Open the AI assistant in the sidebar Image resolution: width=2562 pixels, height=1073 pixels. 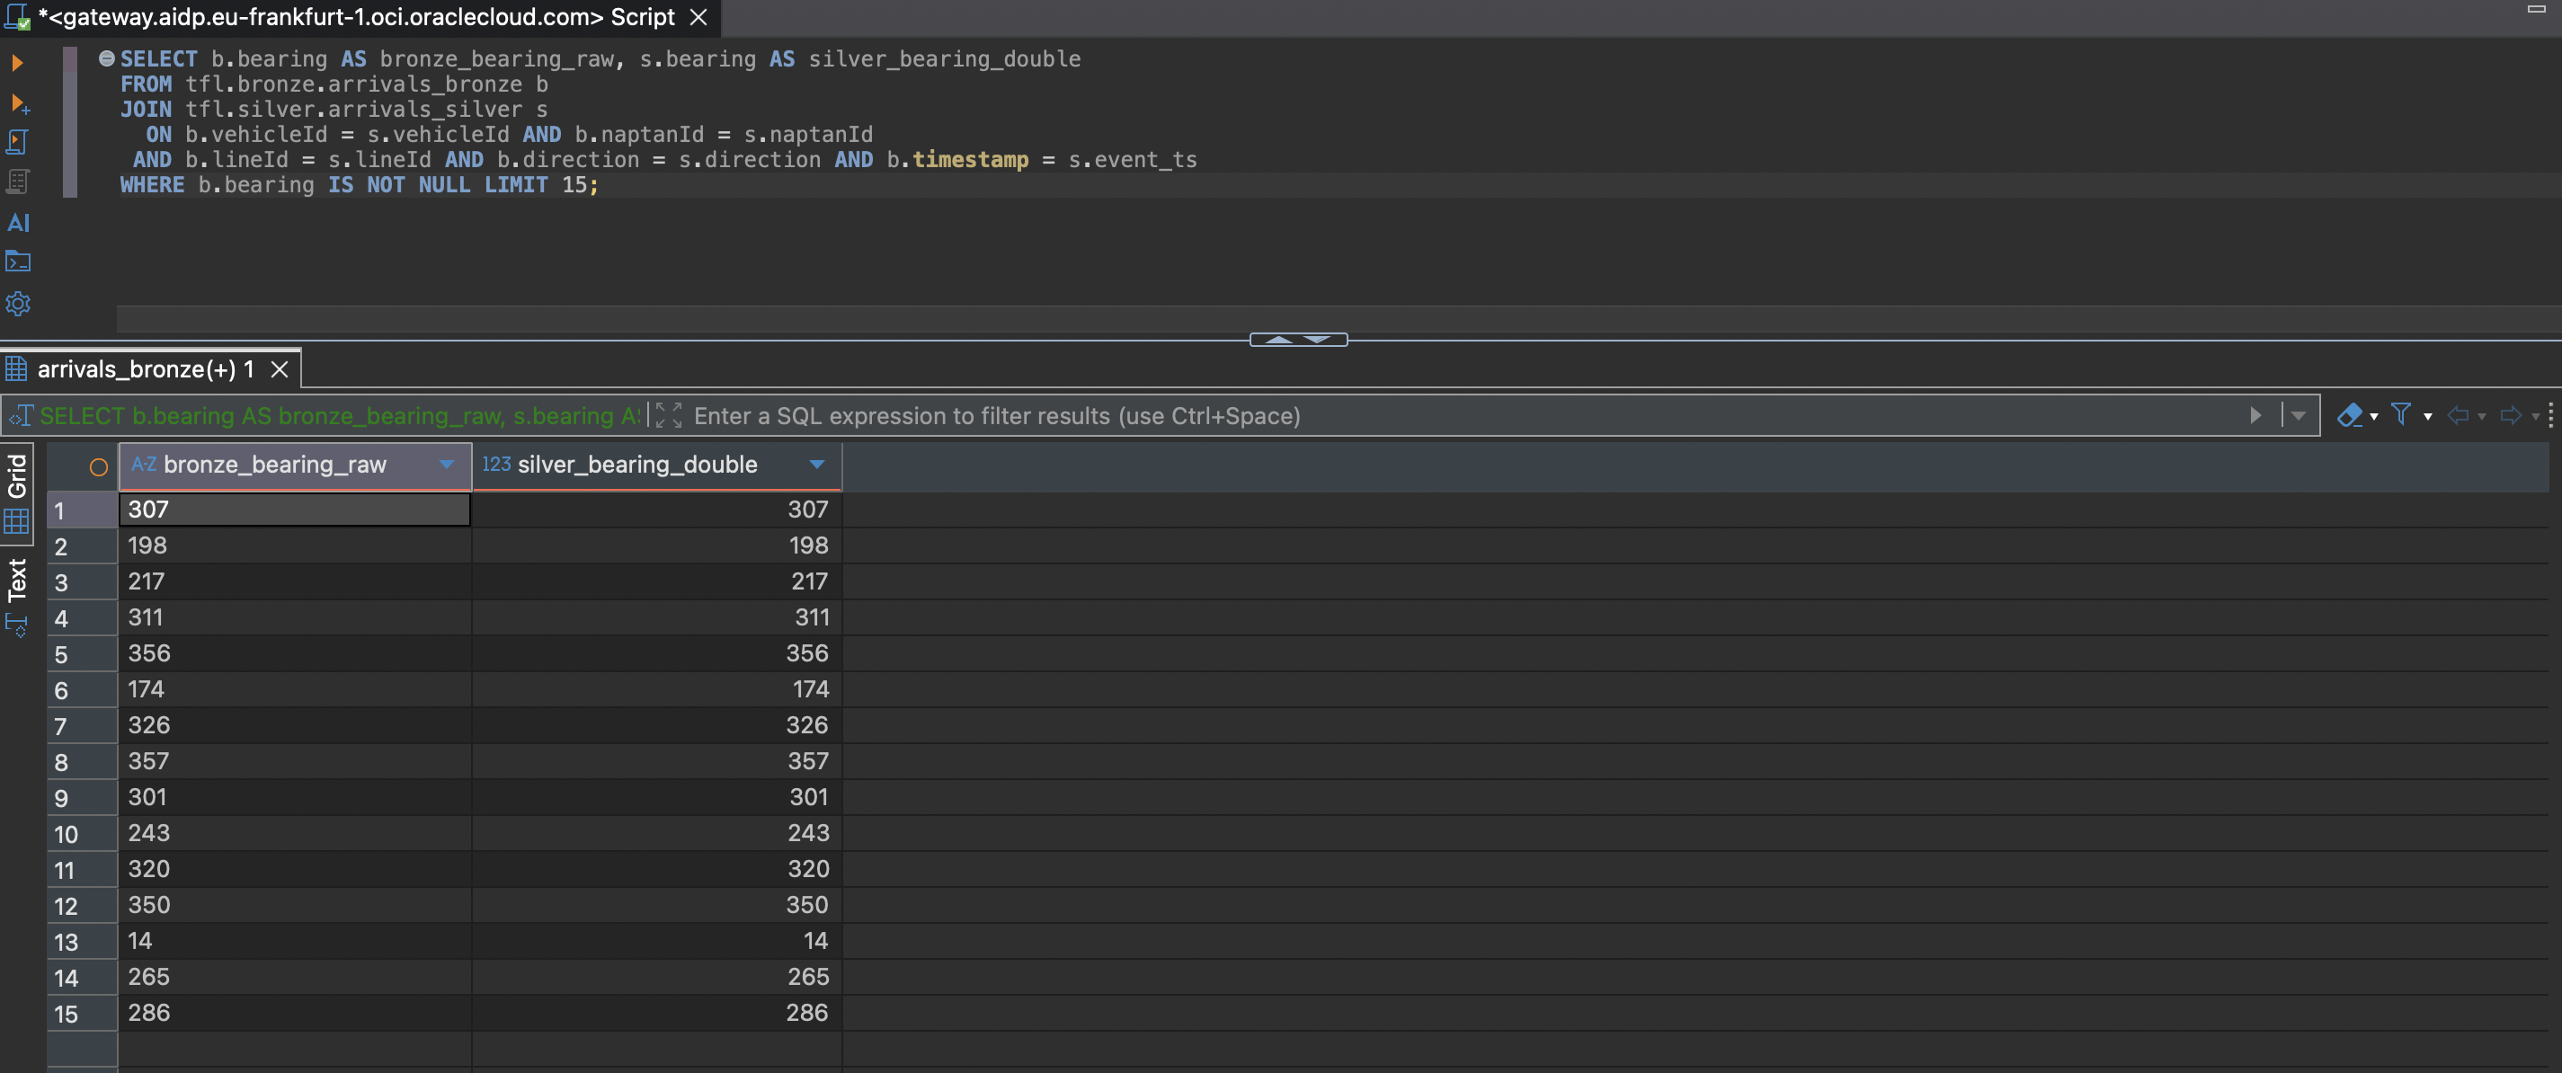tap(18, 223)
